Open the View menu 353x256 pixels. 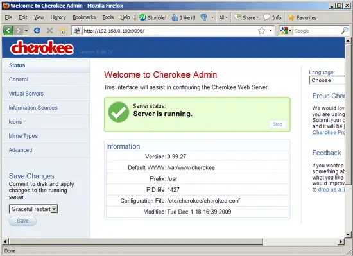39,17
